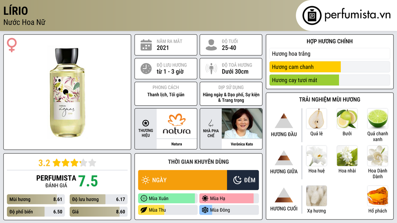Click the sillage figure icon beside Độ toả hương
This screenshot has height=223, width=397.
click(x=211, y=69)
